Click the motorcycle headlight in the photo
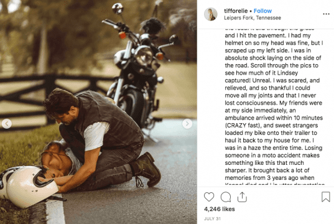This screenshot has width=334, height=224. point(143,55)
